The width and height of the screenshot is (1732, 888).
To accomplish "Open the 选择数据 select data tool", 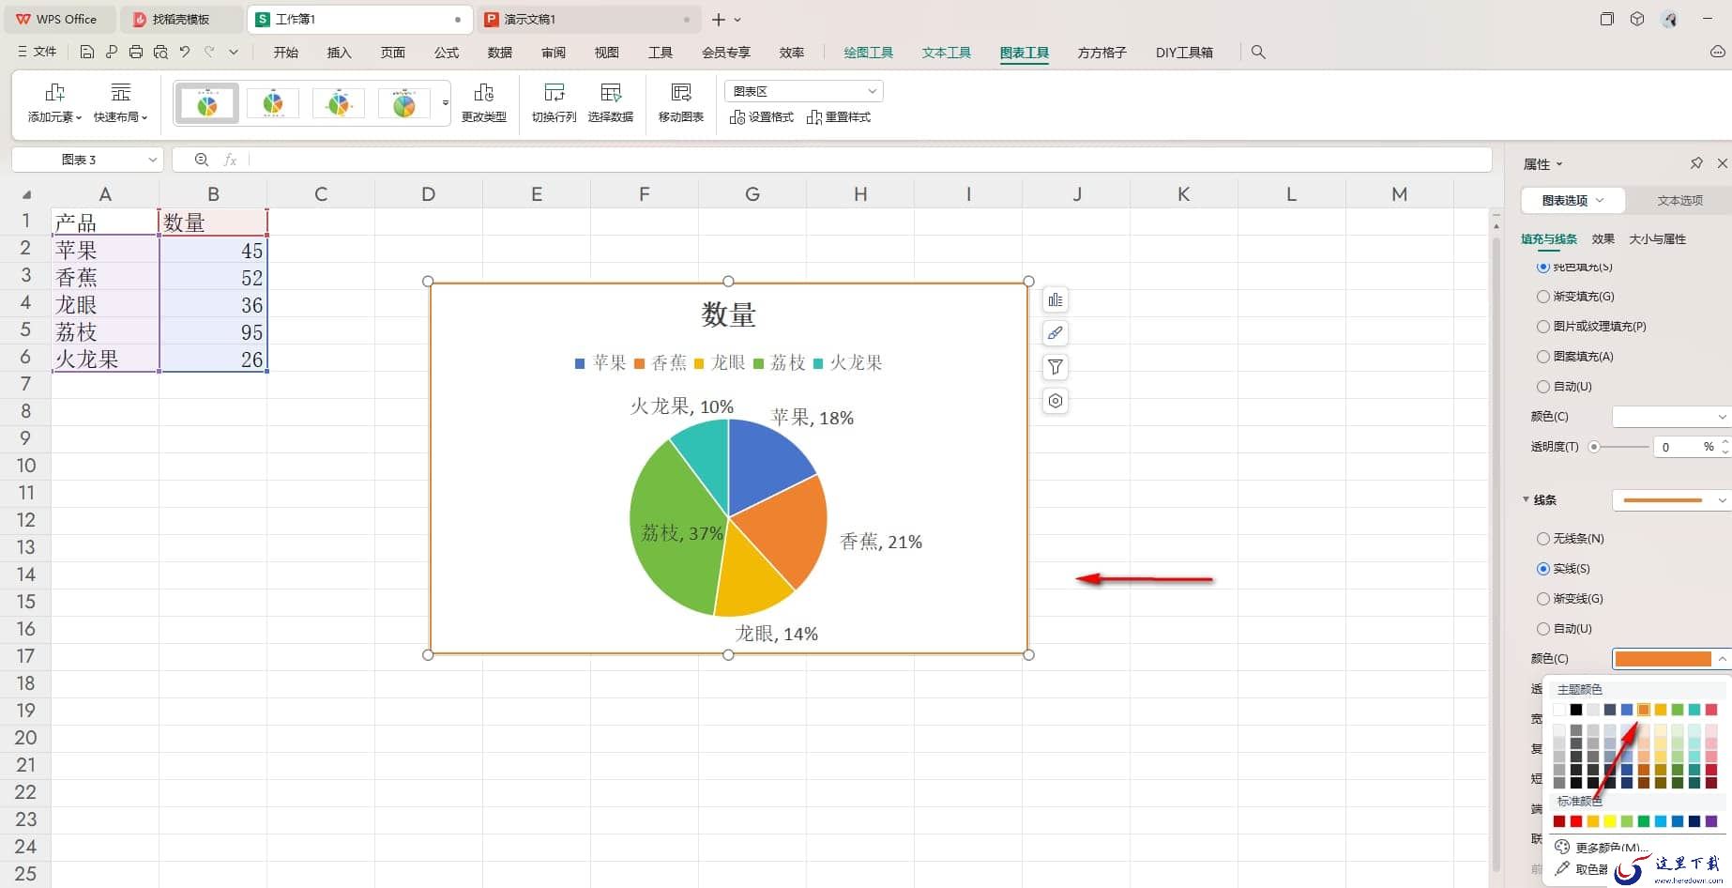I will 611,101.
